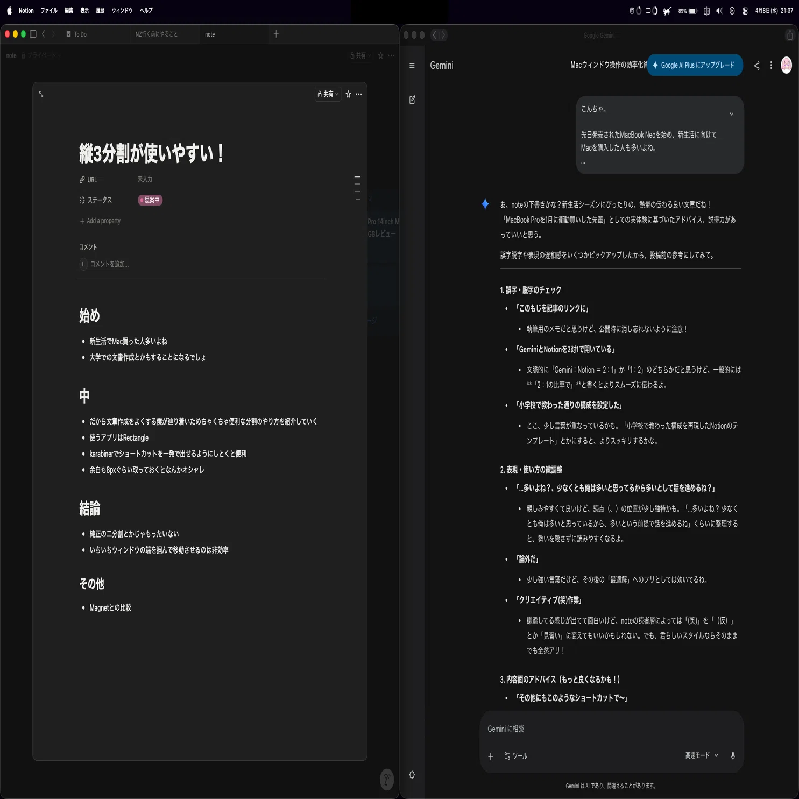Click the Magnetとの比較 bullet
This screenshot has width=799, height=799.
click(110, 607)
